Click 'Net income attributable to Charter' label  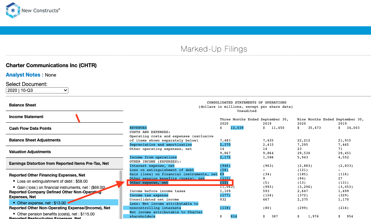(x=166, y=212)
